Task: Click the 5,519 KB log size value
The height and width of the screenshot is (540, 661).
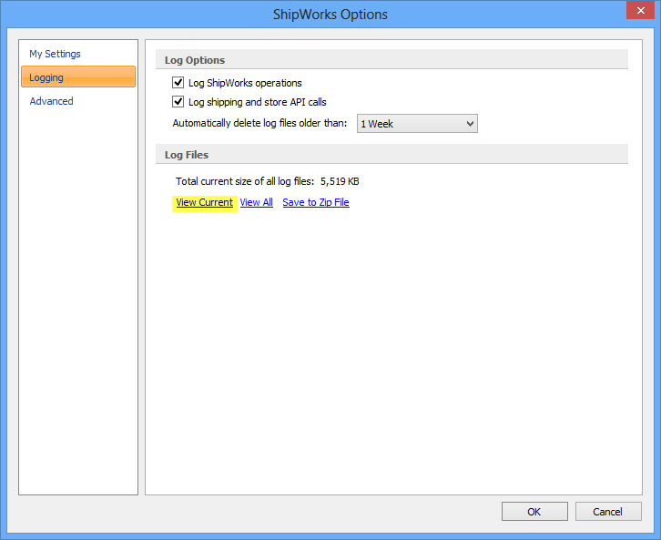Action: [340, 181]
